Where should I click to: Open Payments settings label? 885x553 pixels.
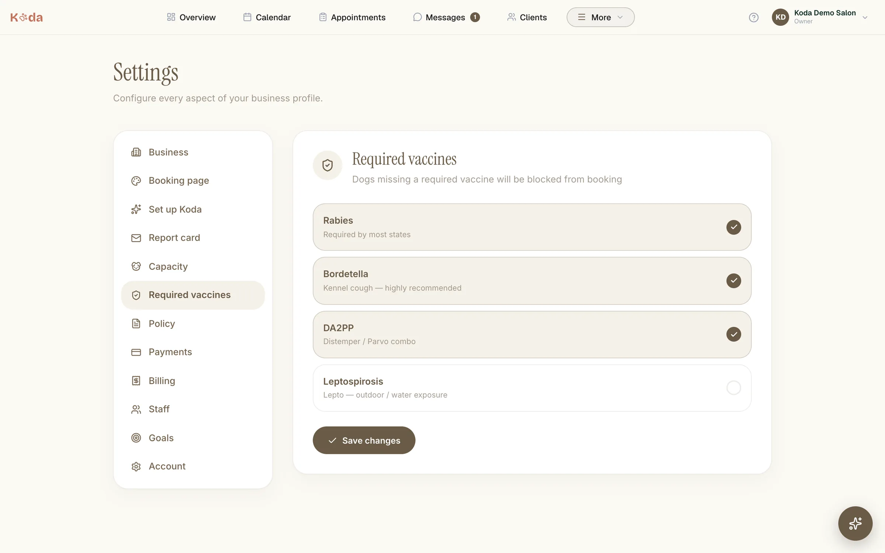[x=170, y=352]
